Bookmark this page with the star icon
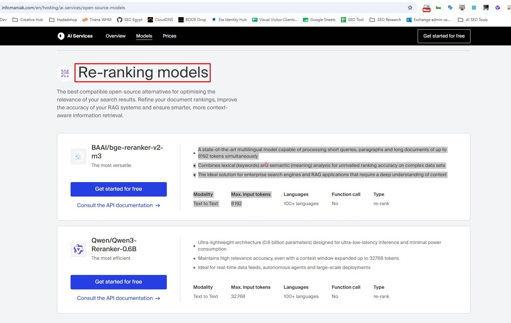Viewport: 511px width, 323px height. (410, 8)
